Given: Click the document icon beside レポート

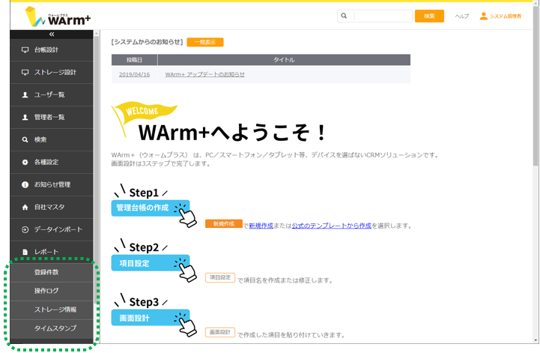Looking at the screenshot, I should point(25,252).
